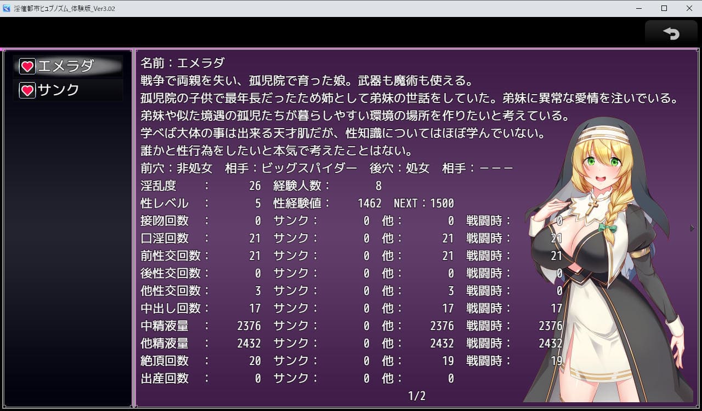Screen dimensions: 702x411
Task: Click the 1/2 page indicator
Action: [x=416, y=396]
